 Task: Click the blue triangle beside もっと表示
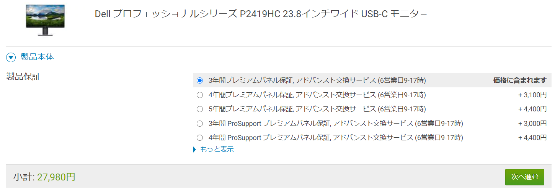[194, 150]
